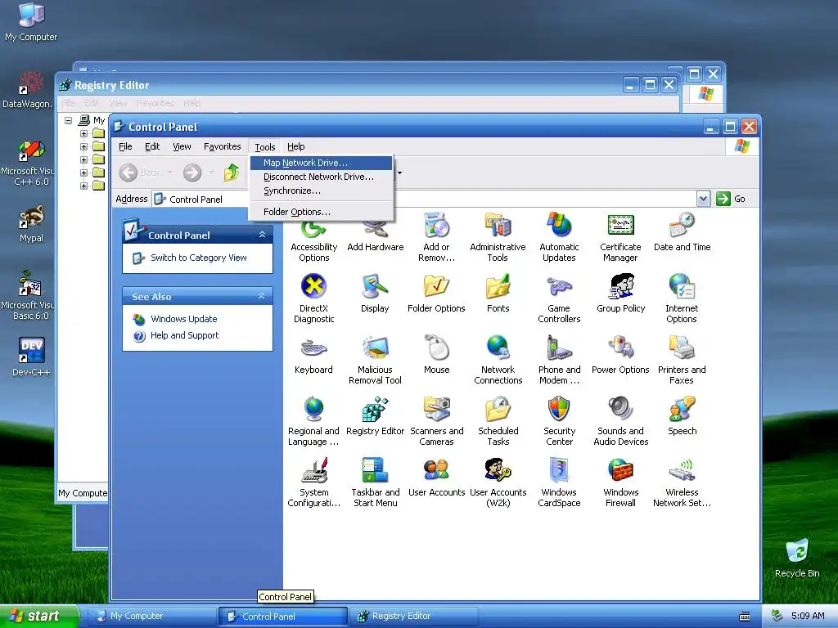The width and height of the screenshot is (838, 628).
Task: Open Group Policy icon
Action: (x=620, y=294)
